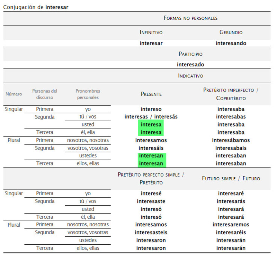Click the present form "intereso"
Viewport: 277px width, 254px height.
[151, 109]
